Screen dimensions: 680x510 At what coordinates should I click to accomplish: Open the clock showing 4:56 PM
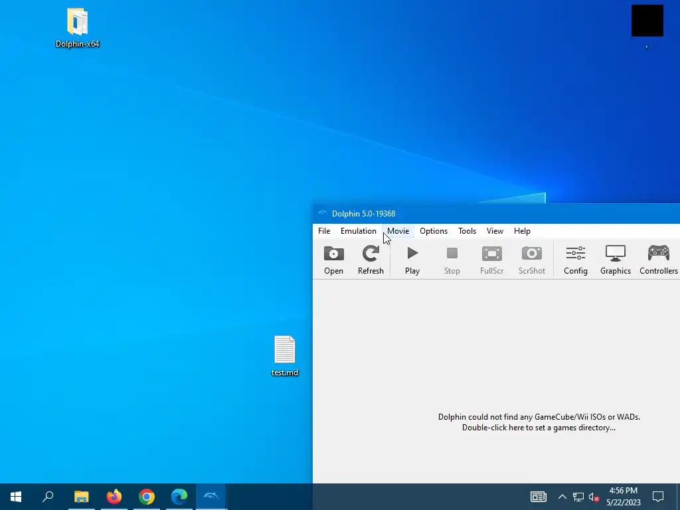pyautogui.click(x=623, y=497)
